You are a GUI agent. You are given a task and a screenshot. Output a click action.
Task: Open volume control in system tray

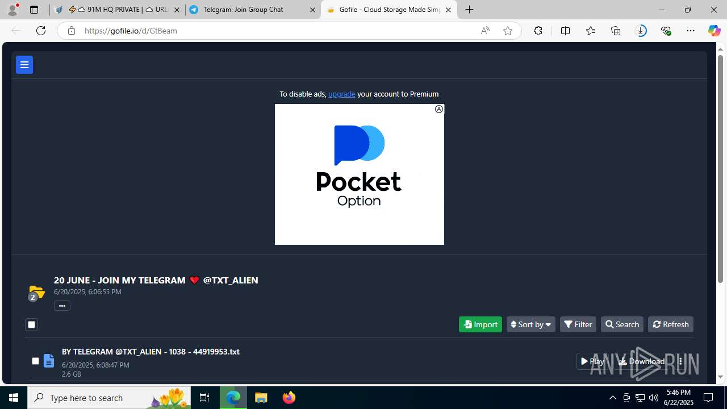tap(654, 398)
